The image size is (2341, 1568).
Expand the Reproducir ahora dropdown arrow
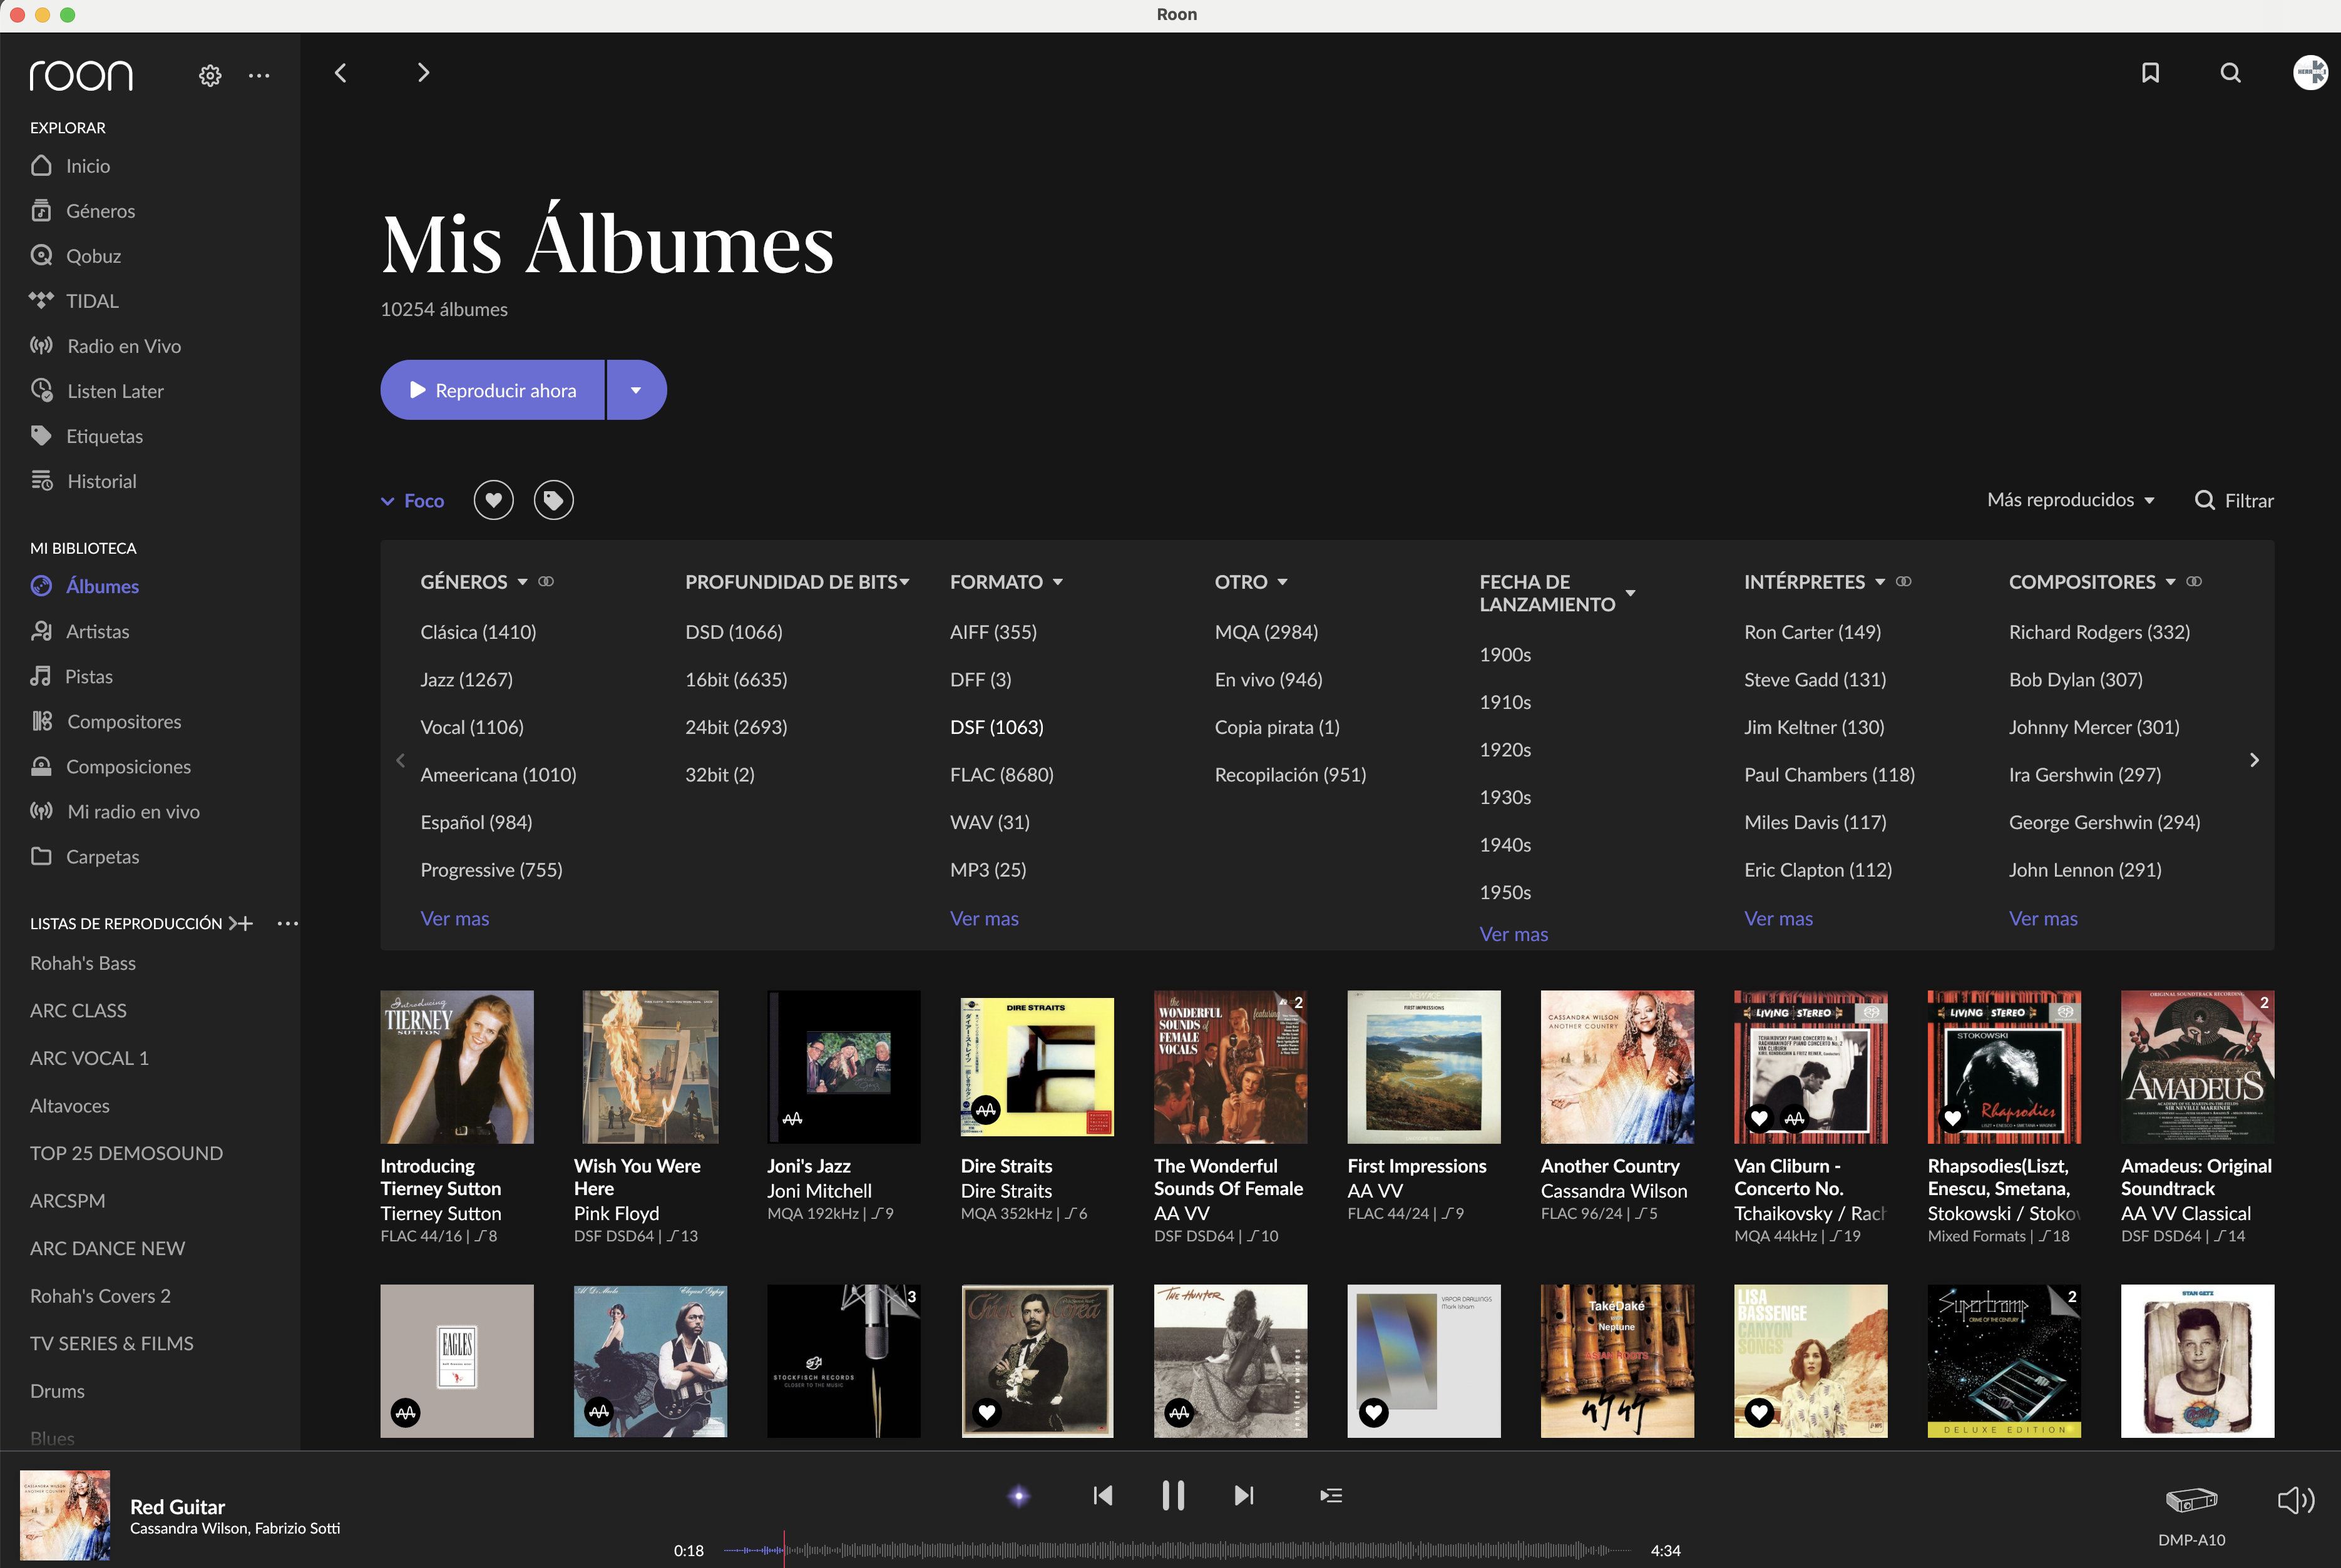pos(637,390)
